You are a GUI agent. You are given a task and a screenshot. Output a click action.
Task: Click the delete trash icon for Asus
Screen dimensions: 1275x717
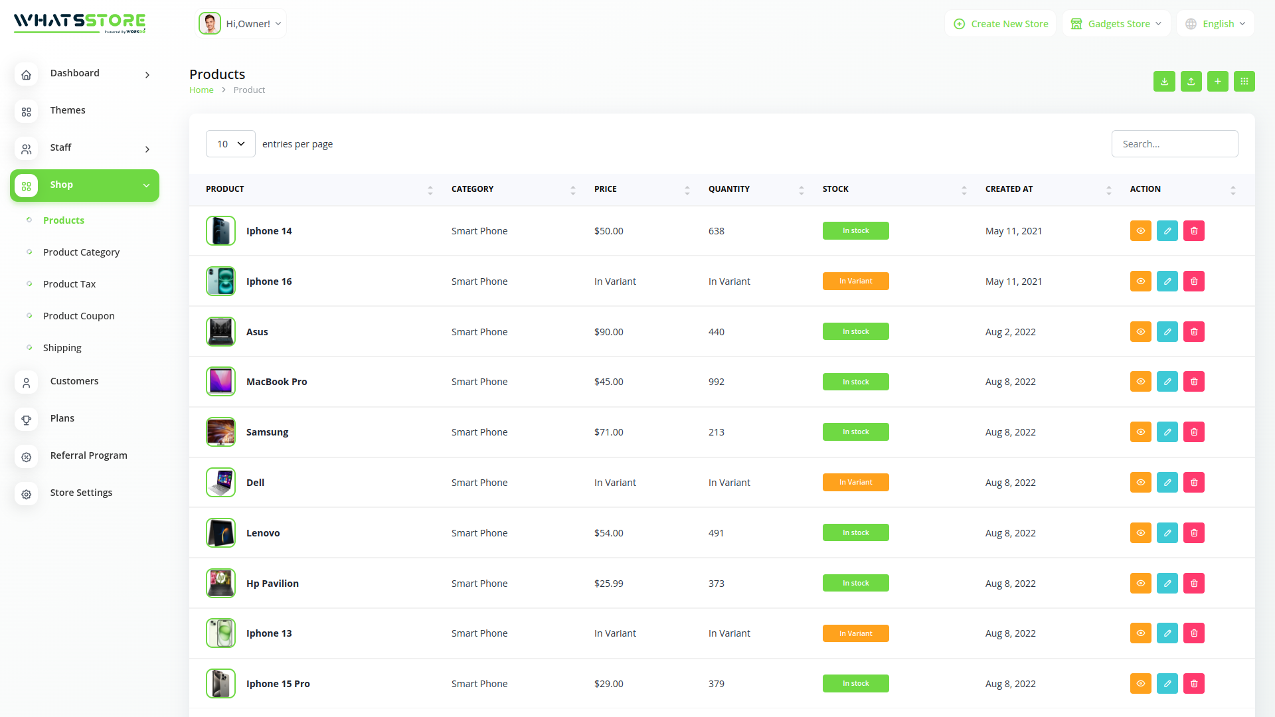pyautogui.click(x=1193, y=331)
